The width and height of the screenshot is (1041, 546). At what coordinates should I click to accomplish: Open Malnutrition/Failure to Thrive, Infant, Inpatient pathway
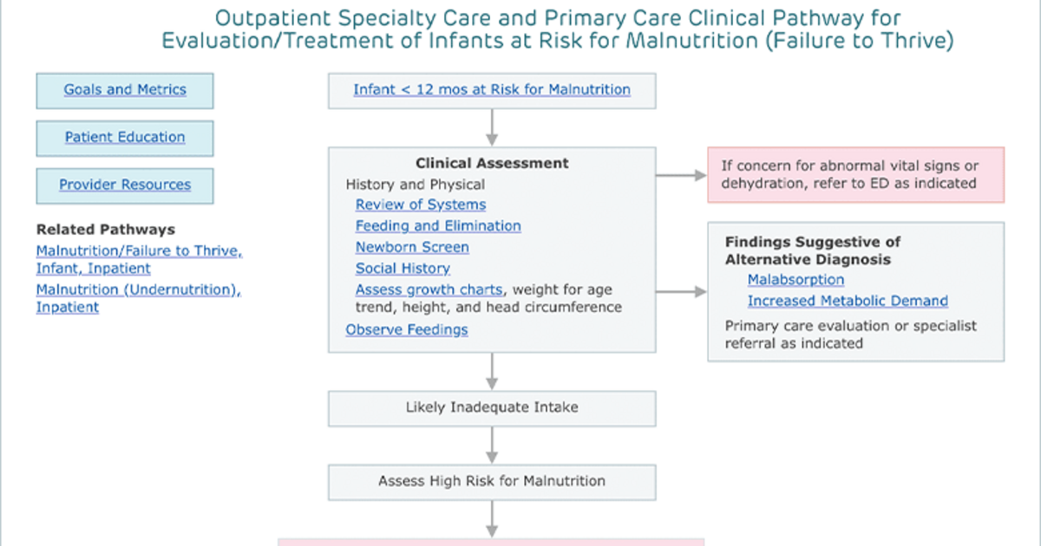coord(139,259)
